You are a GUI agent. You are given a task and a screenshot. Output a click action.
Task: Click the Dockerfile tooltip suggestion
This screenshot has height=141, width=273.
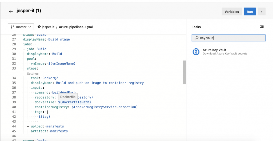pos(68,97)
